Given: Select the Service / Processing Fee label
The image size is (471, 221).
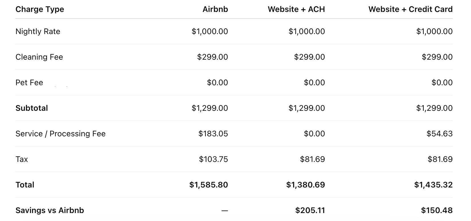Looking at the screenshot, I should (60, 134).
